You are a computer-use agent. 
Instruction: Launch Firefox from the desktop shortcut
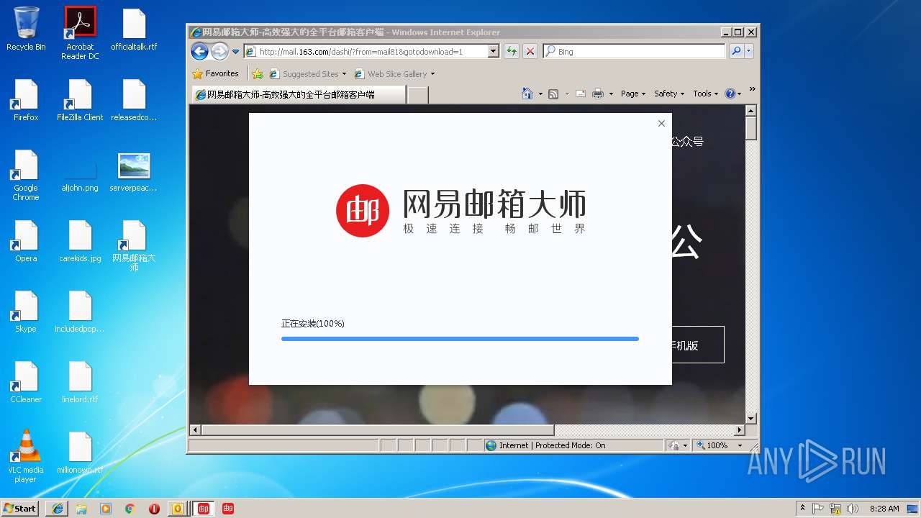(26, 99)
